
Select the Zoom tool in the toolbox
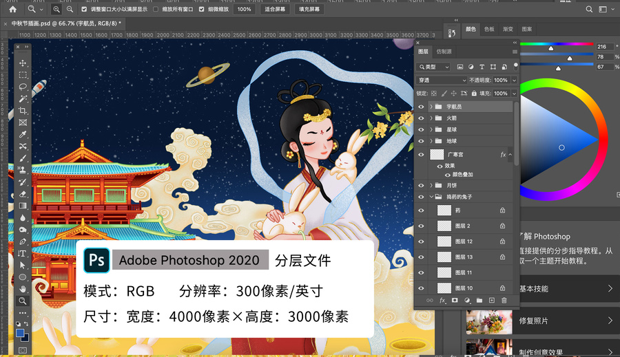coord(23,301)
